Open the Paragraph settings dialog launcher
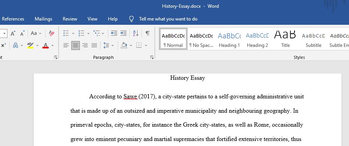This screenshot has height=146, width=349. coord(152,57)
